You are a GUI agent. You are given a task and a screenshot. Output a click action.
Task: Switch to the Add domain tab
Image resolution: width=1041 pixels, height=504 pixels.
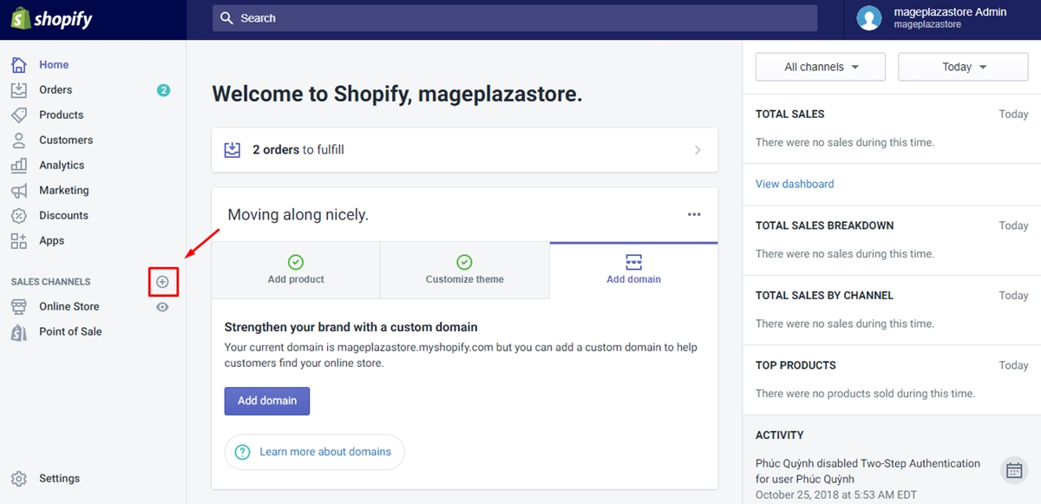tap(634, 270)
